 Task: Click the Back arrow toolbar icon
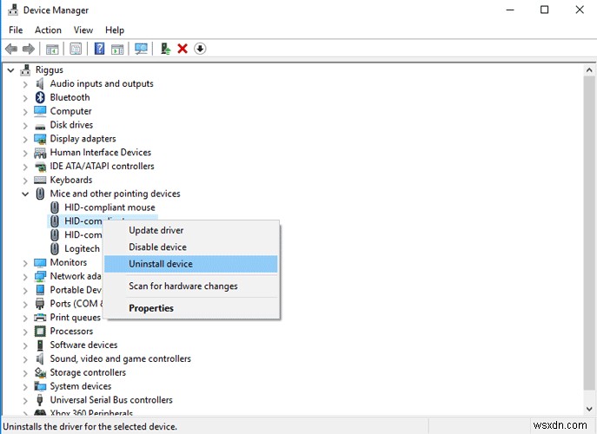(11, 49)
